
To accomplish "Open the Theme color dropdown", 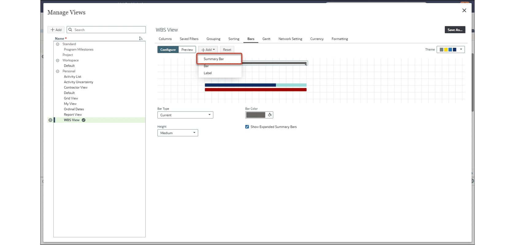I will 451,49.
